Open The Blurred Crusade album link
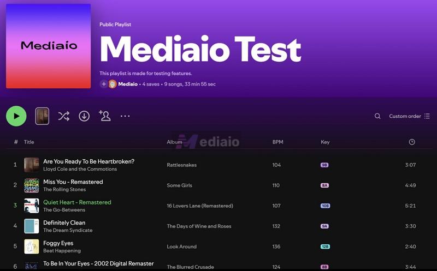 (190, 267)
